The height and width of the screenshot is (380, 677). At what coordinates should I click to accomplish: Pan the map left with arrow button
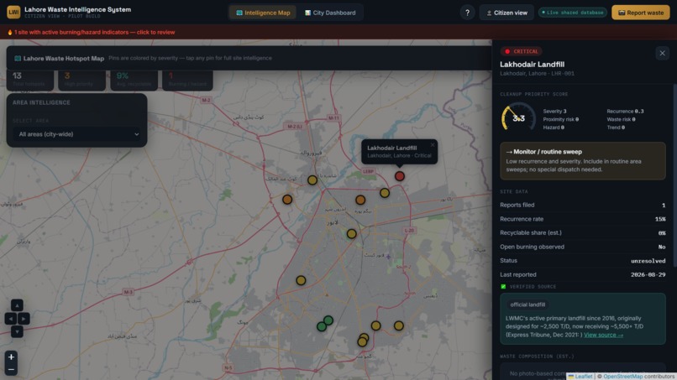[x=10, y=318]
